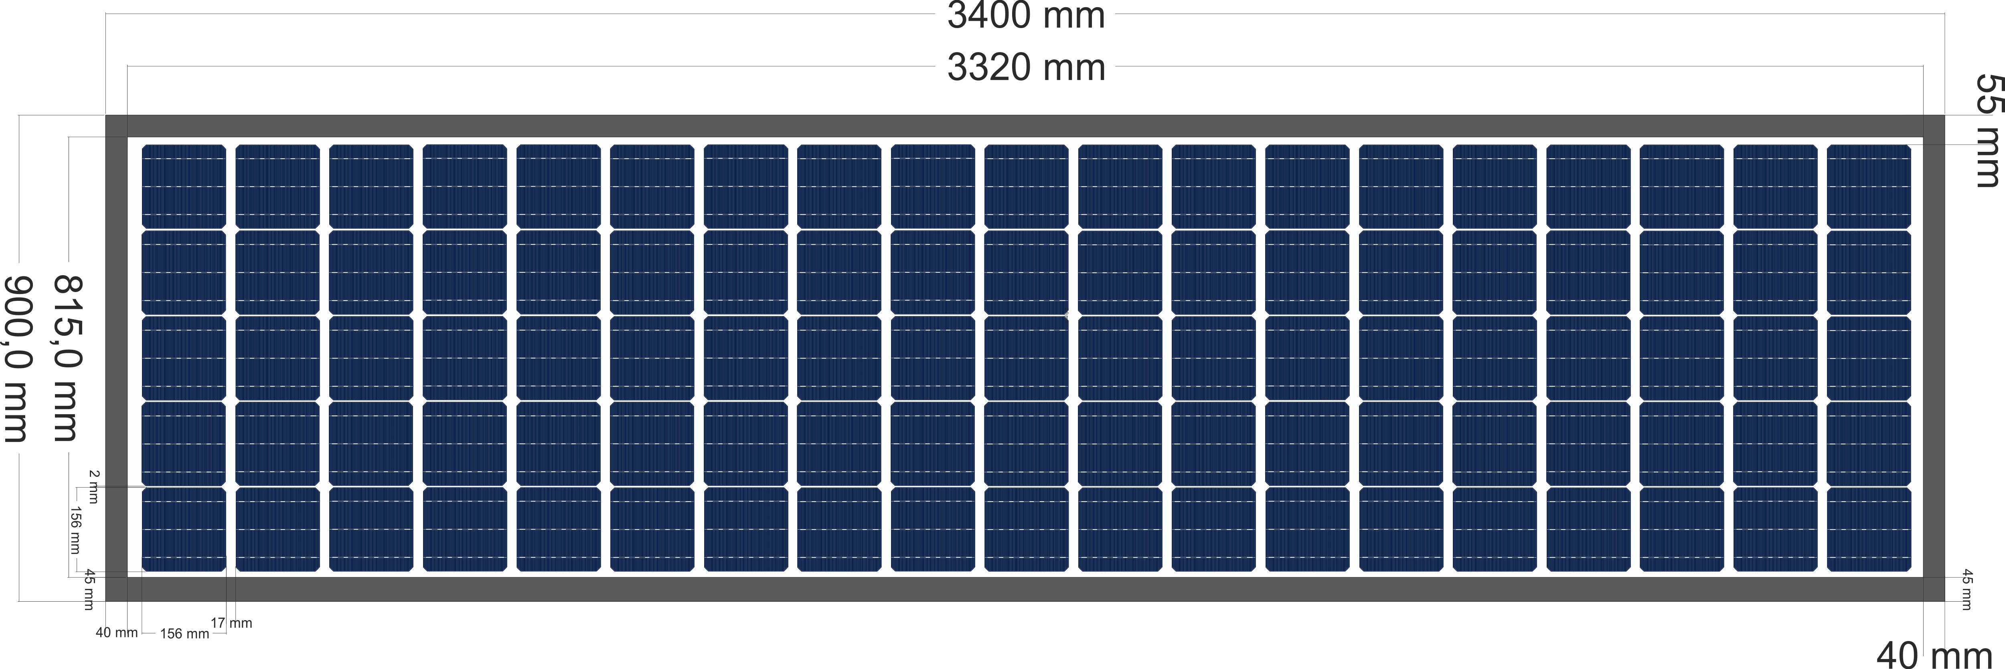Click the gray bottom frame bar
Viewport: 2005px width, 669px height.
(x=1012, y=589)
